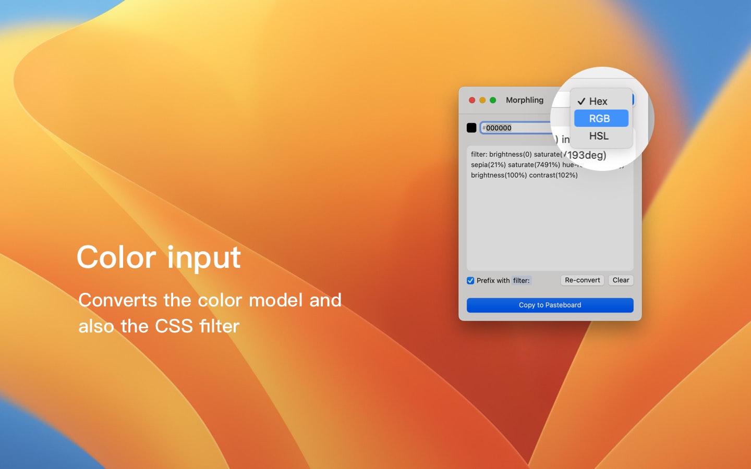The image size is (751, 469).
Task: Pick HSL from the color model menu
Action: click(601, 136)
